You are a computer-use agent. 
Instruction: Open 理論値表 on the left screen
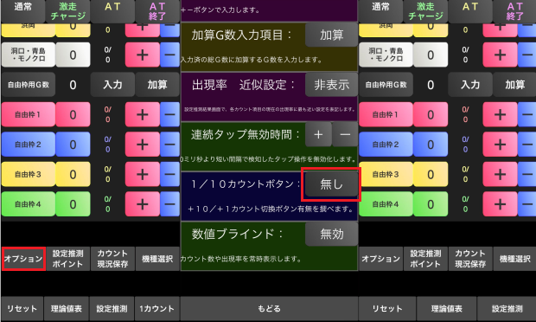click(67, 309)
